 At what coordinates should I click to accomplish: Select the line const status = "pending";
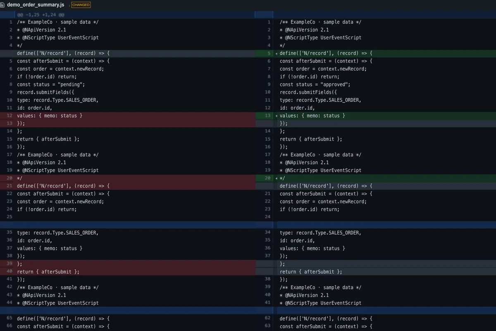(x=51, y=84)
